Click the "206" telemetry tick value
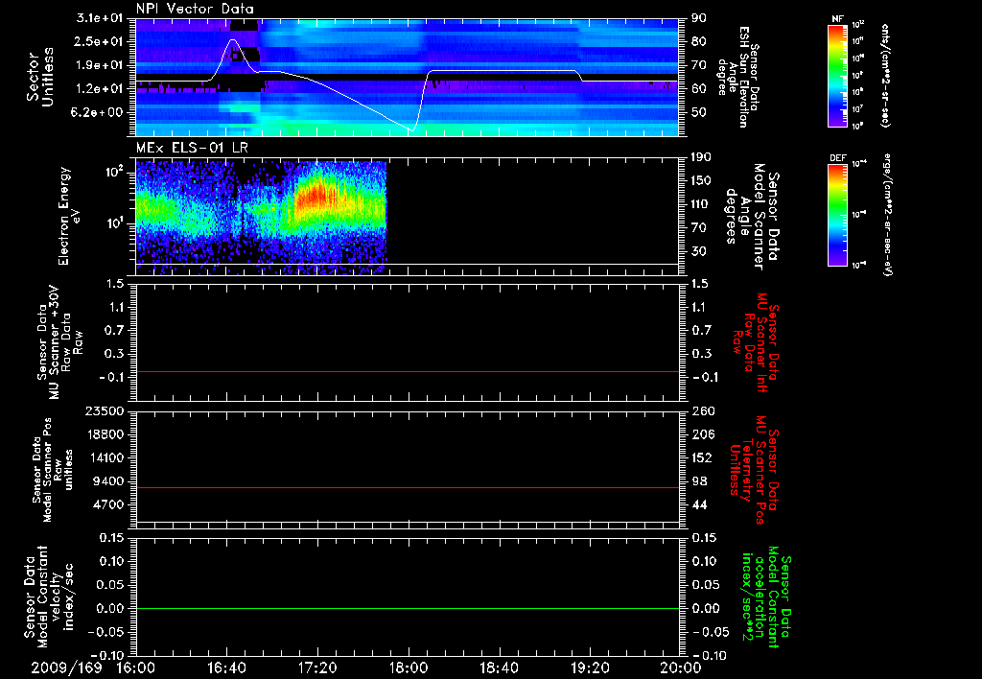 click(x=702, y=434)
